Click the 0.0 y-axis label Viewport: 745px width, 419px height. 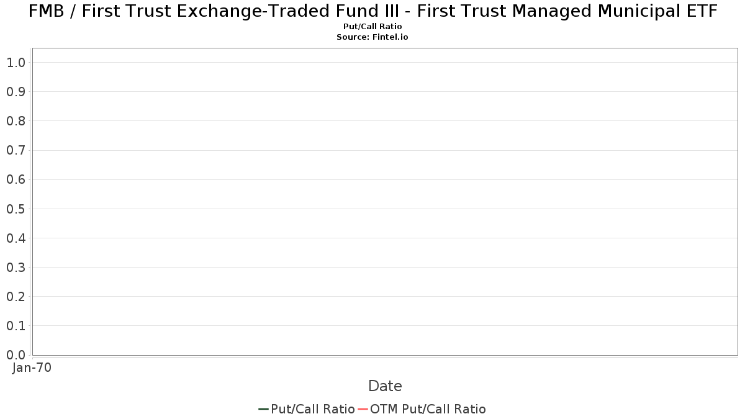(x=16, y=355)
